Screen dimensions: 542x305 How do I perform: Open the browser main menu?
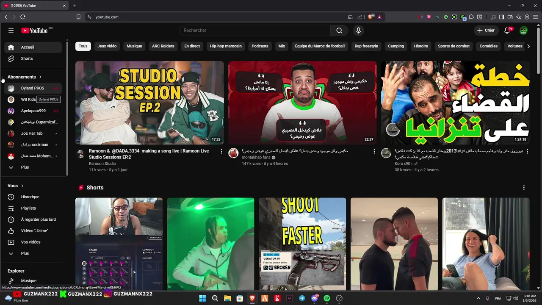(535, 17)
